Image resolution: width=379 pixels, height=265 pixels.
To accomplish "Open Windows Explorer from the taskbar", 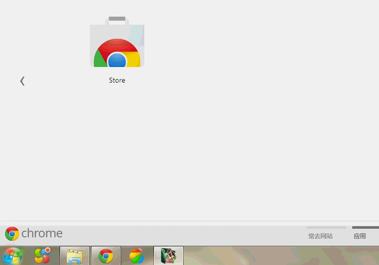I will coord(75,256).
